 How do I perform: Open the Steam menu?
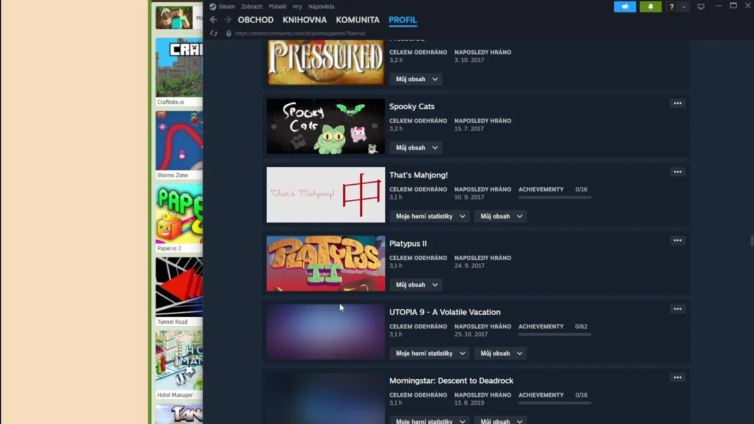[227, 6]
